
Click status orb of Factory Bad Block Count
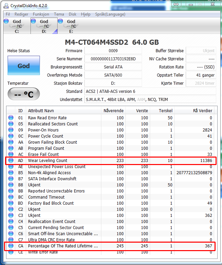click(x=11, y=203)
